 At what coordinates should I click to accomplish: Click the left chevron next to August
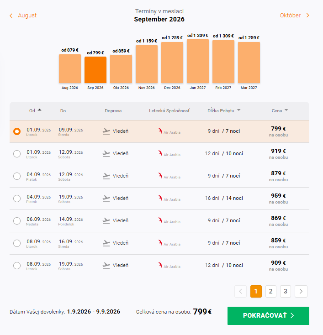point(11,16)
